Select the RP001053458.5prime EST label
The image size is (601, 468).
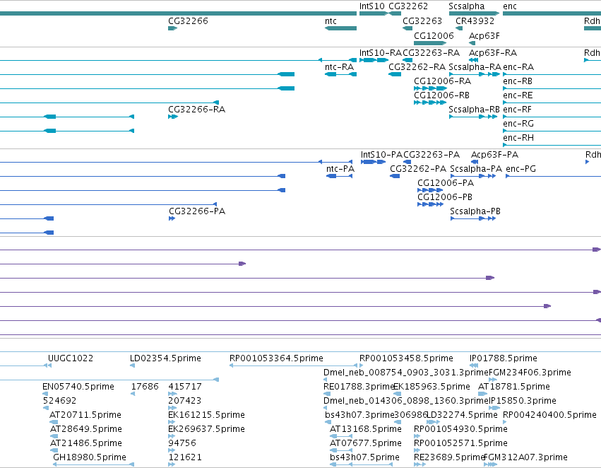coord(406,358)
